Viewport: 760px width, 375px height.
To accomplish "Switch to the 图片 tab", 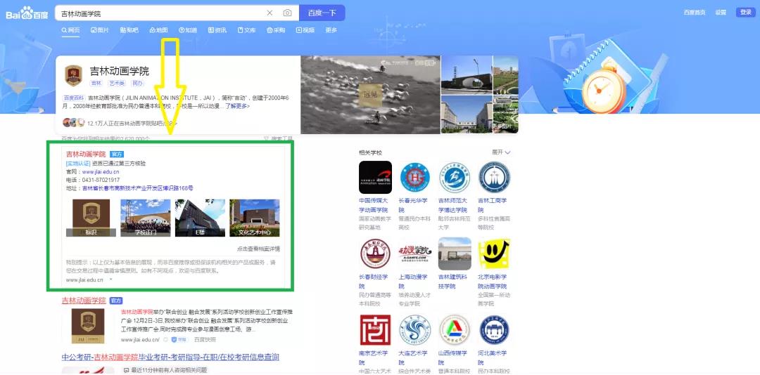I will 100,30.
